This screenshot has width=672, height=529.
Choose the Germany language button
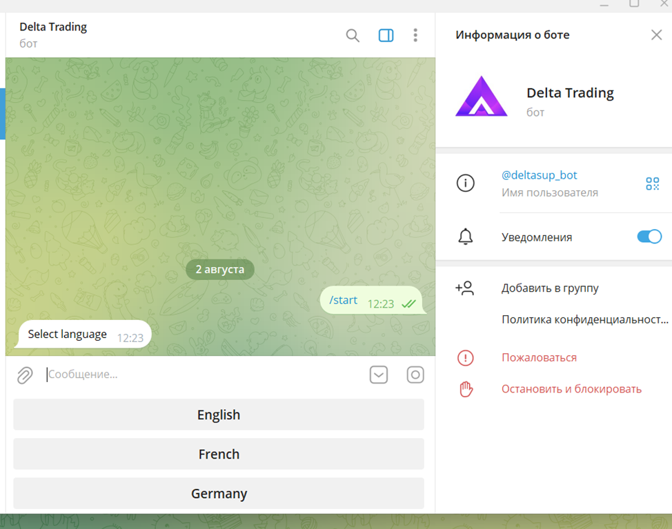(219, 493)
